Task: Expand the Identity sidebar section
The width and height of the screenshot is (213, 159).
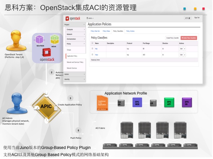Action: tap(75, 79)
